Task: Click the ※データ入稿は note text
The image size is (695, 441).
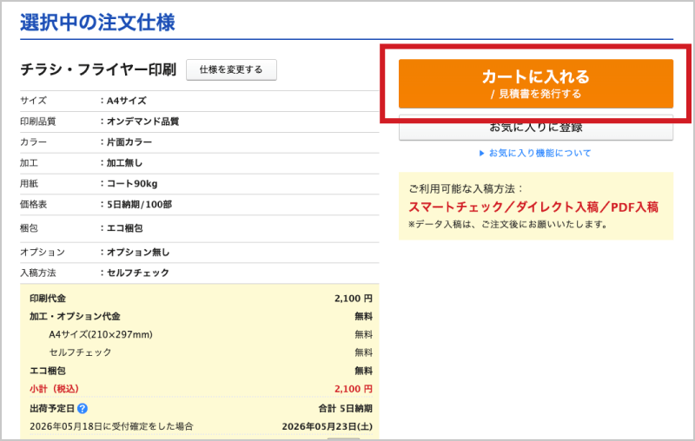Action: pos(507,225)
